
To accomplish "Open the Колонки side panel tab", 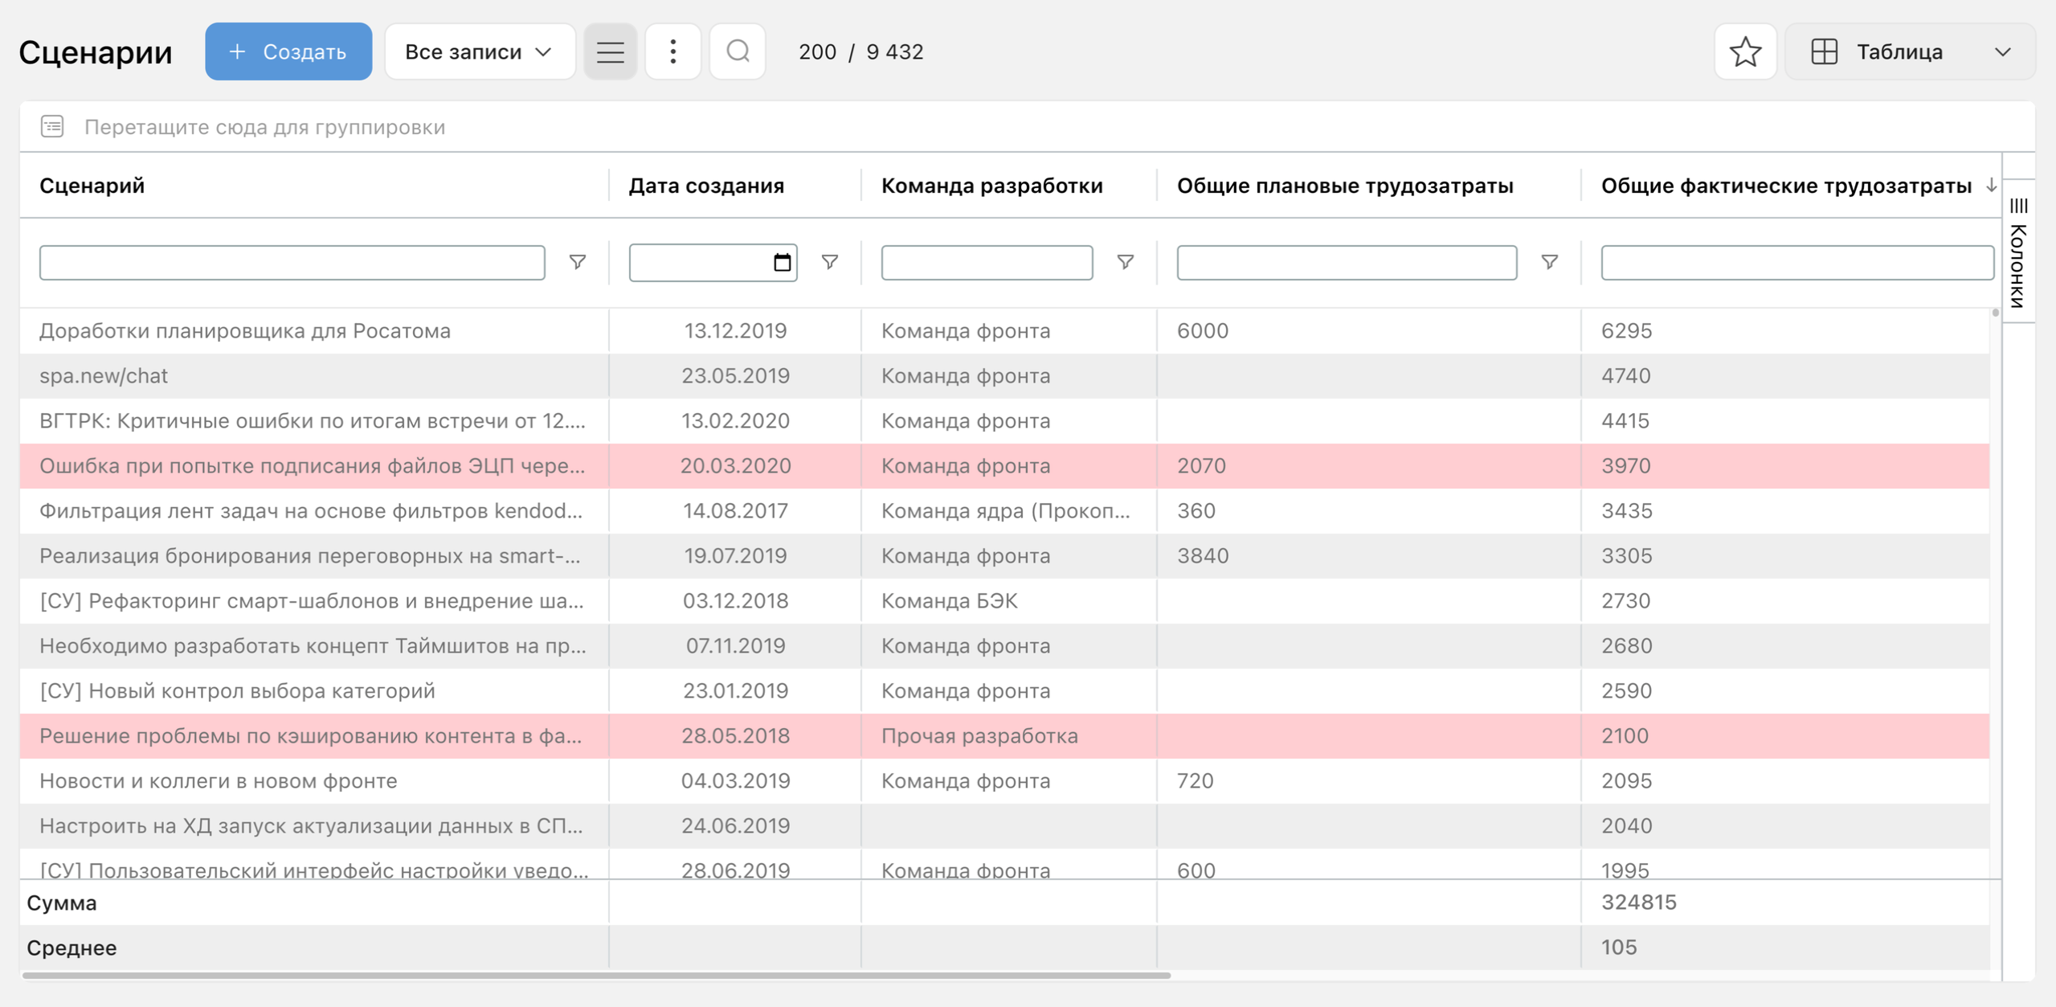I will click(x=2018, y=252).
